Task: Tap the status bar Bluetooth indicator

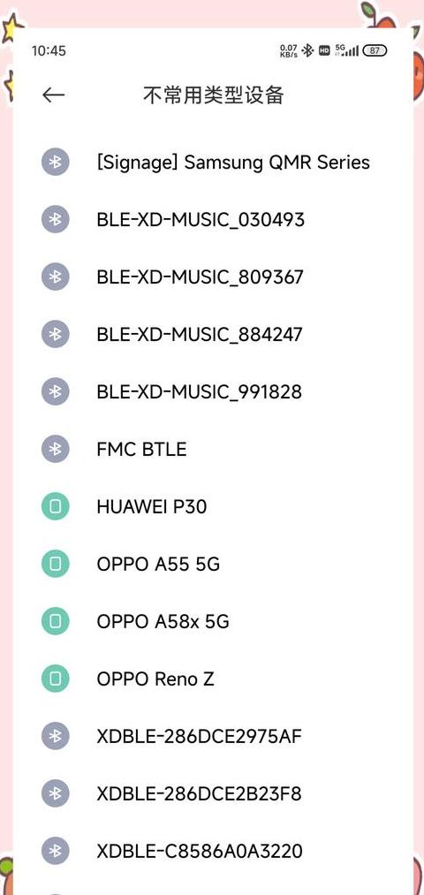Action: coord(307,50)
